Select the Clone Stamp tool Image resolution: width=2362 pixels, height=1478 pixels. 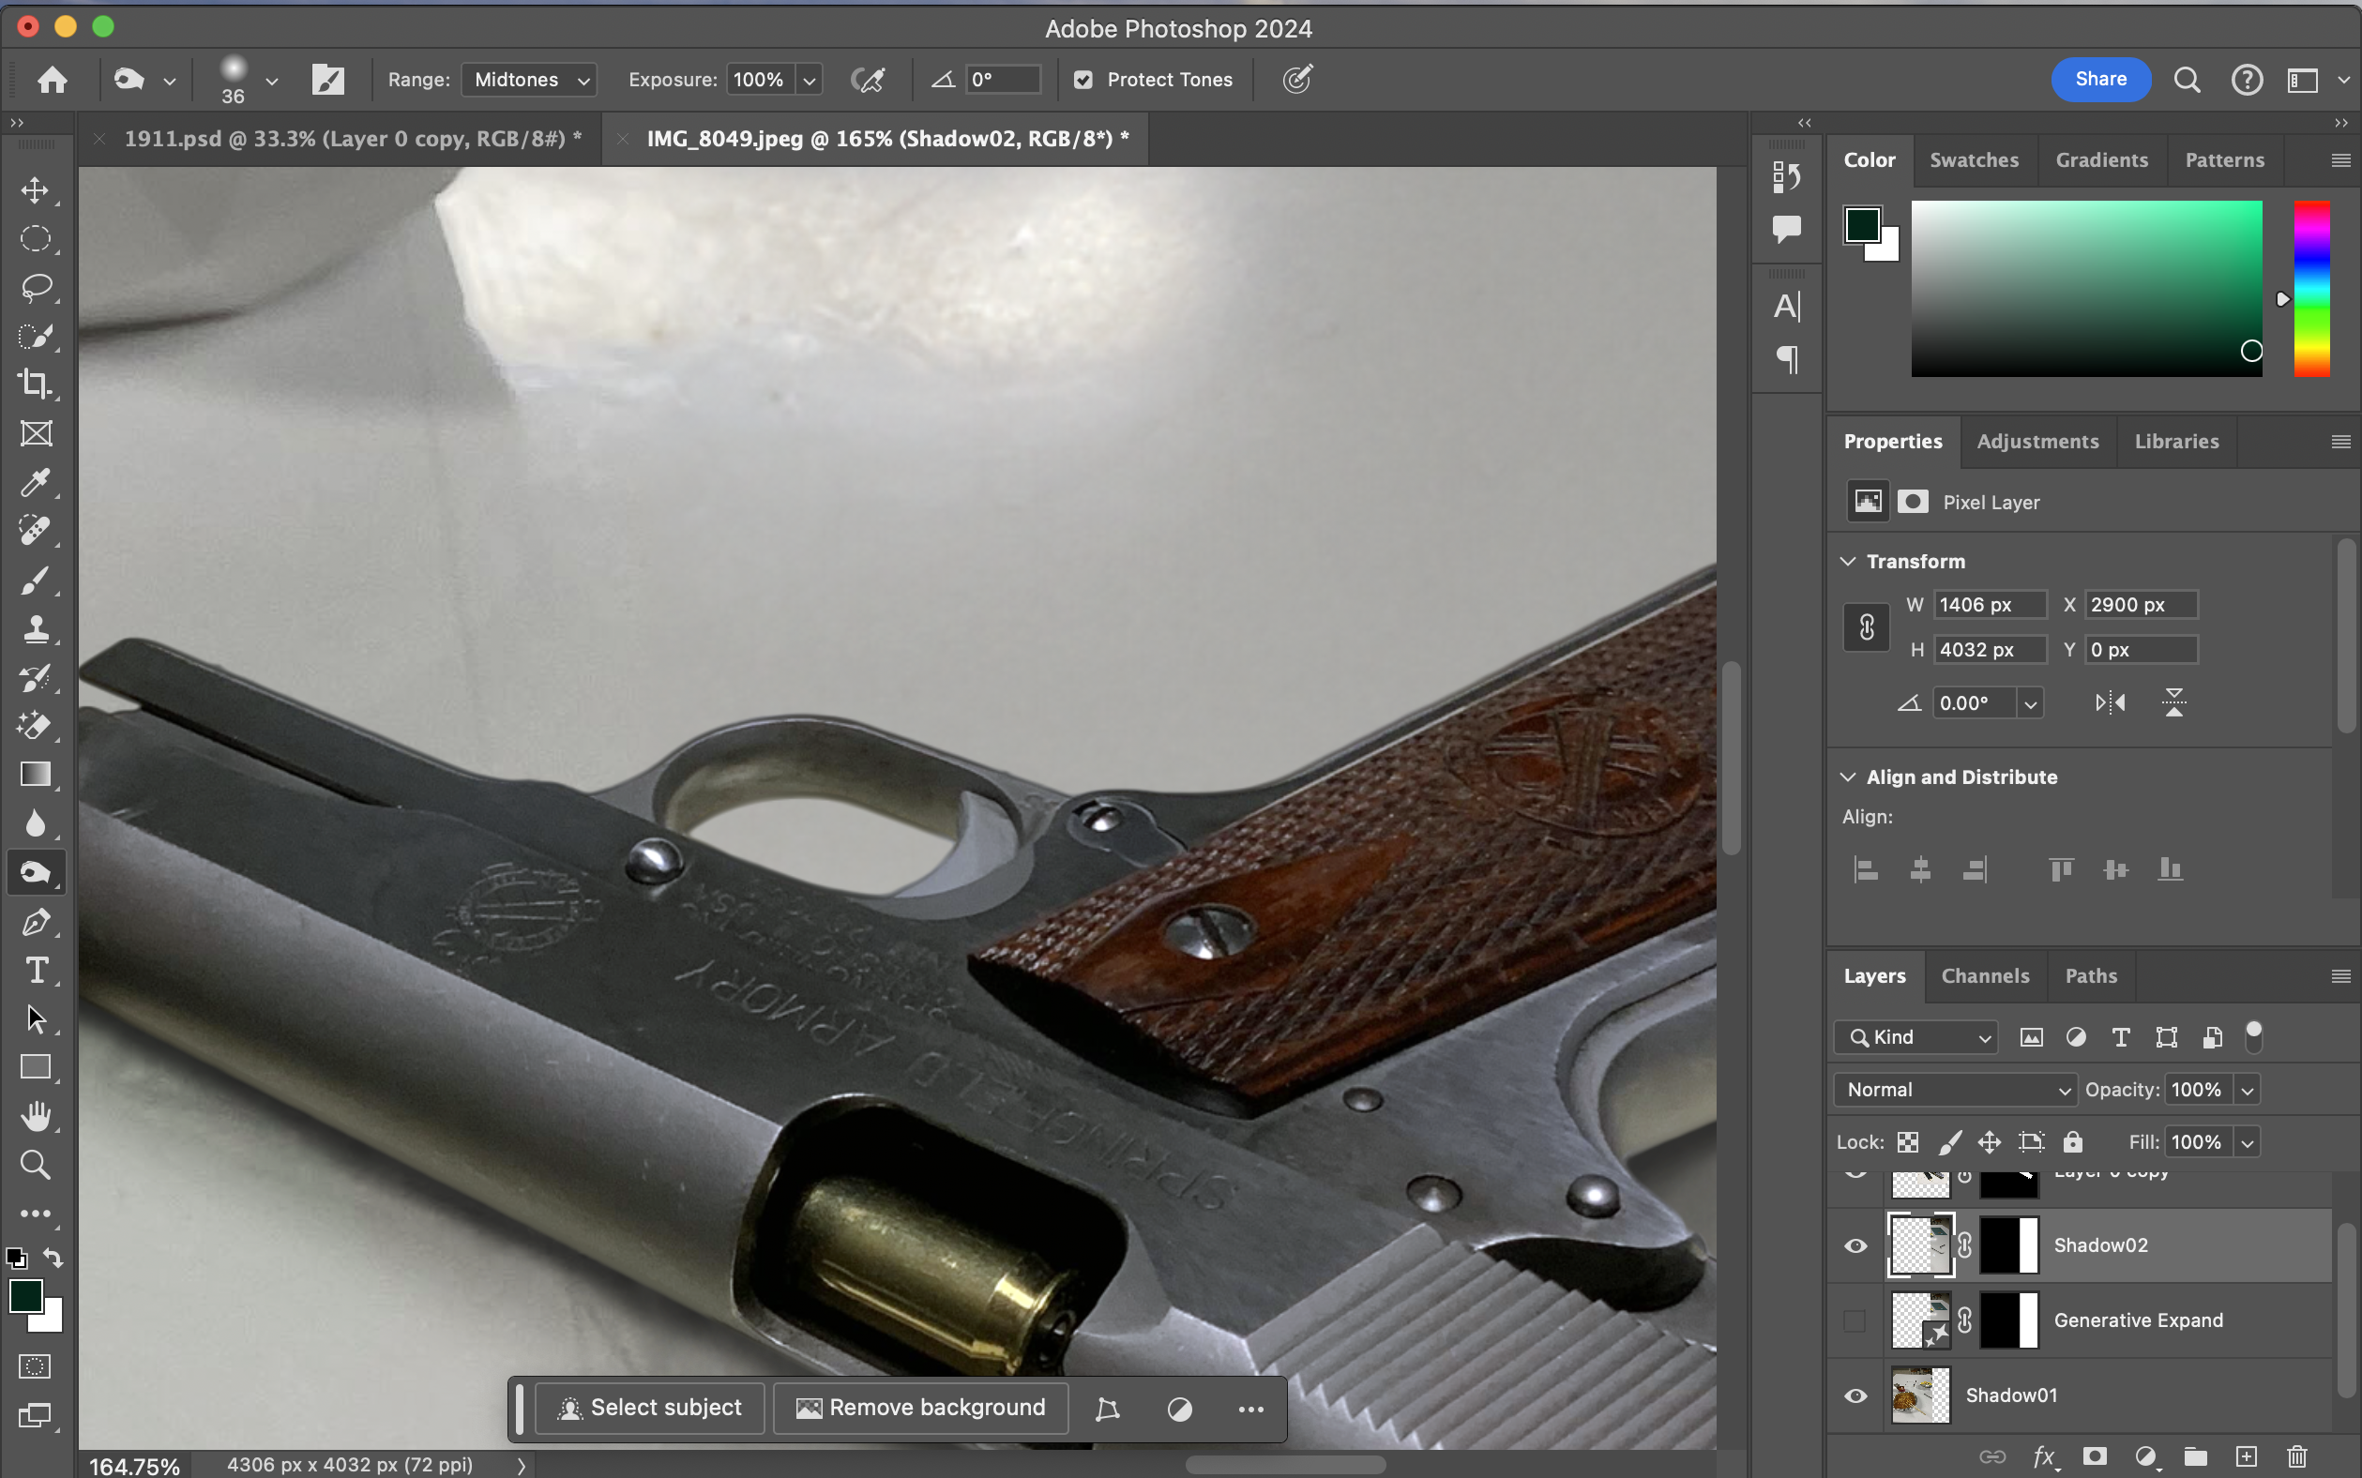(36, 627)
